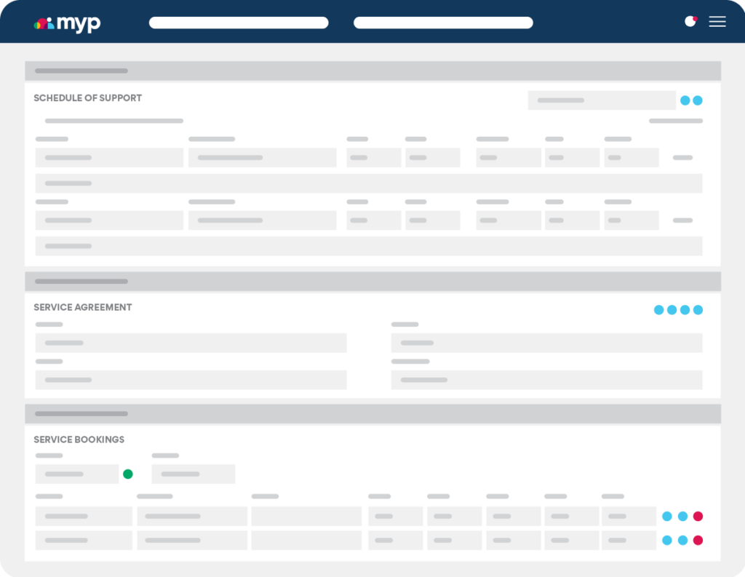Image resolution: width=745 pixels, height=577 pixels.
Task: Click the red delete icon on the first booking row
Action: pyautogui.click(x=698, y=517)
